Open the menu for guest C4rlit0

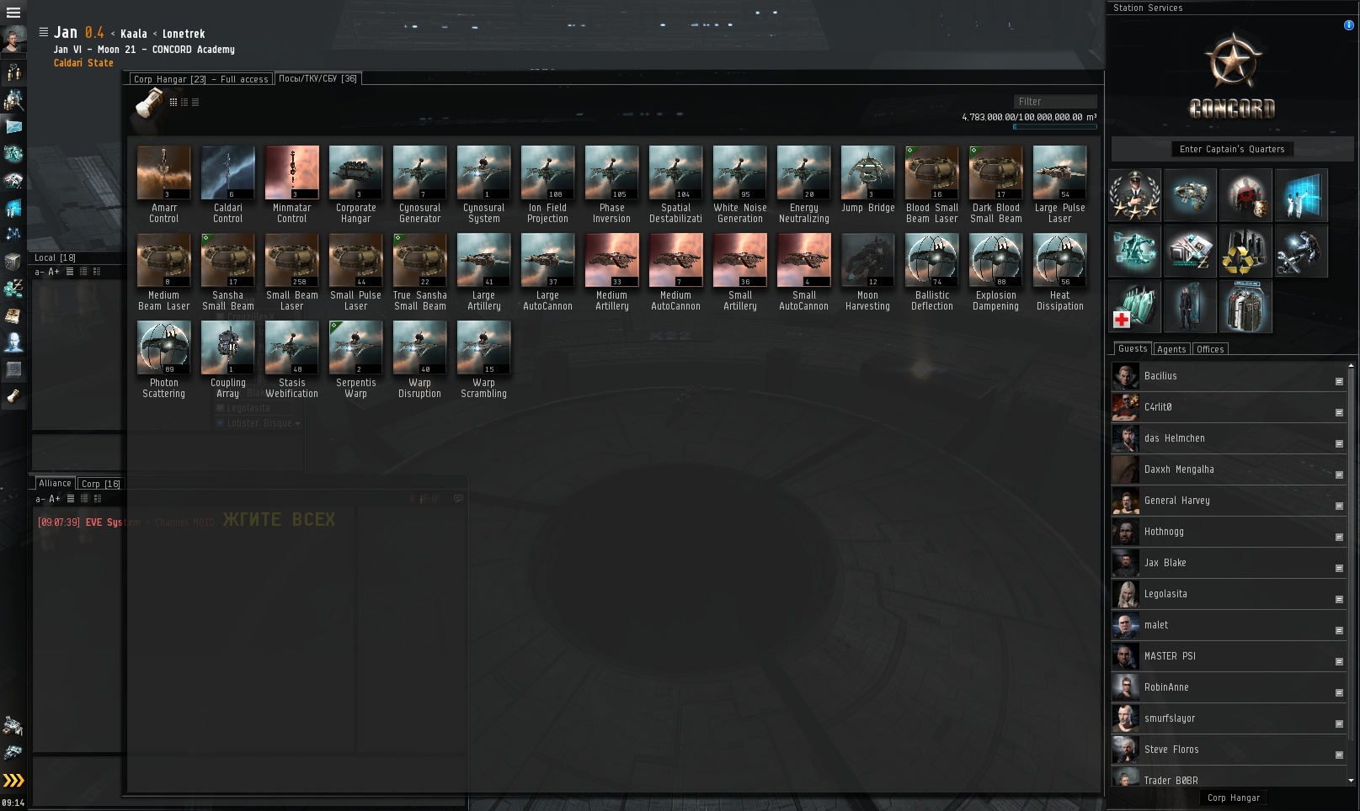(x=1339, y=413)
